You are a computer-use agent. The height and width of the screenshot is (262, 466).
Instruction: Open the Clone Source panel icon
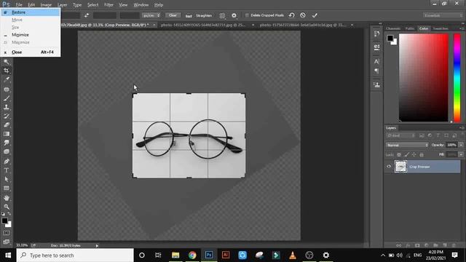coord(376,84)
